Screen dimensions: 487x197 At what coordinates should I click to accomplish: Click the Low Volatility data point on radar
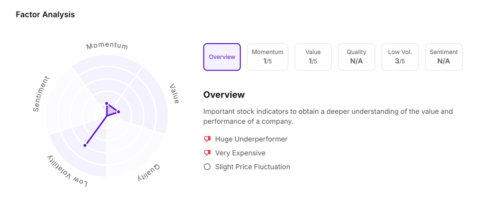click(x=85, y=145)
